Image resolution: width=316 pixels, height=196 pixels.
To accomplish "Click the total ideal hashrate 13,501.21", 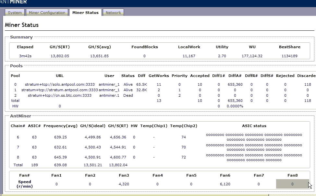I will tap(93, 165).
